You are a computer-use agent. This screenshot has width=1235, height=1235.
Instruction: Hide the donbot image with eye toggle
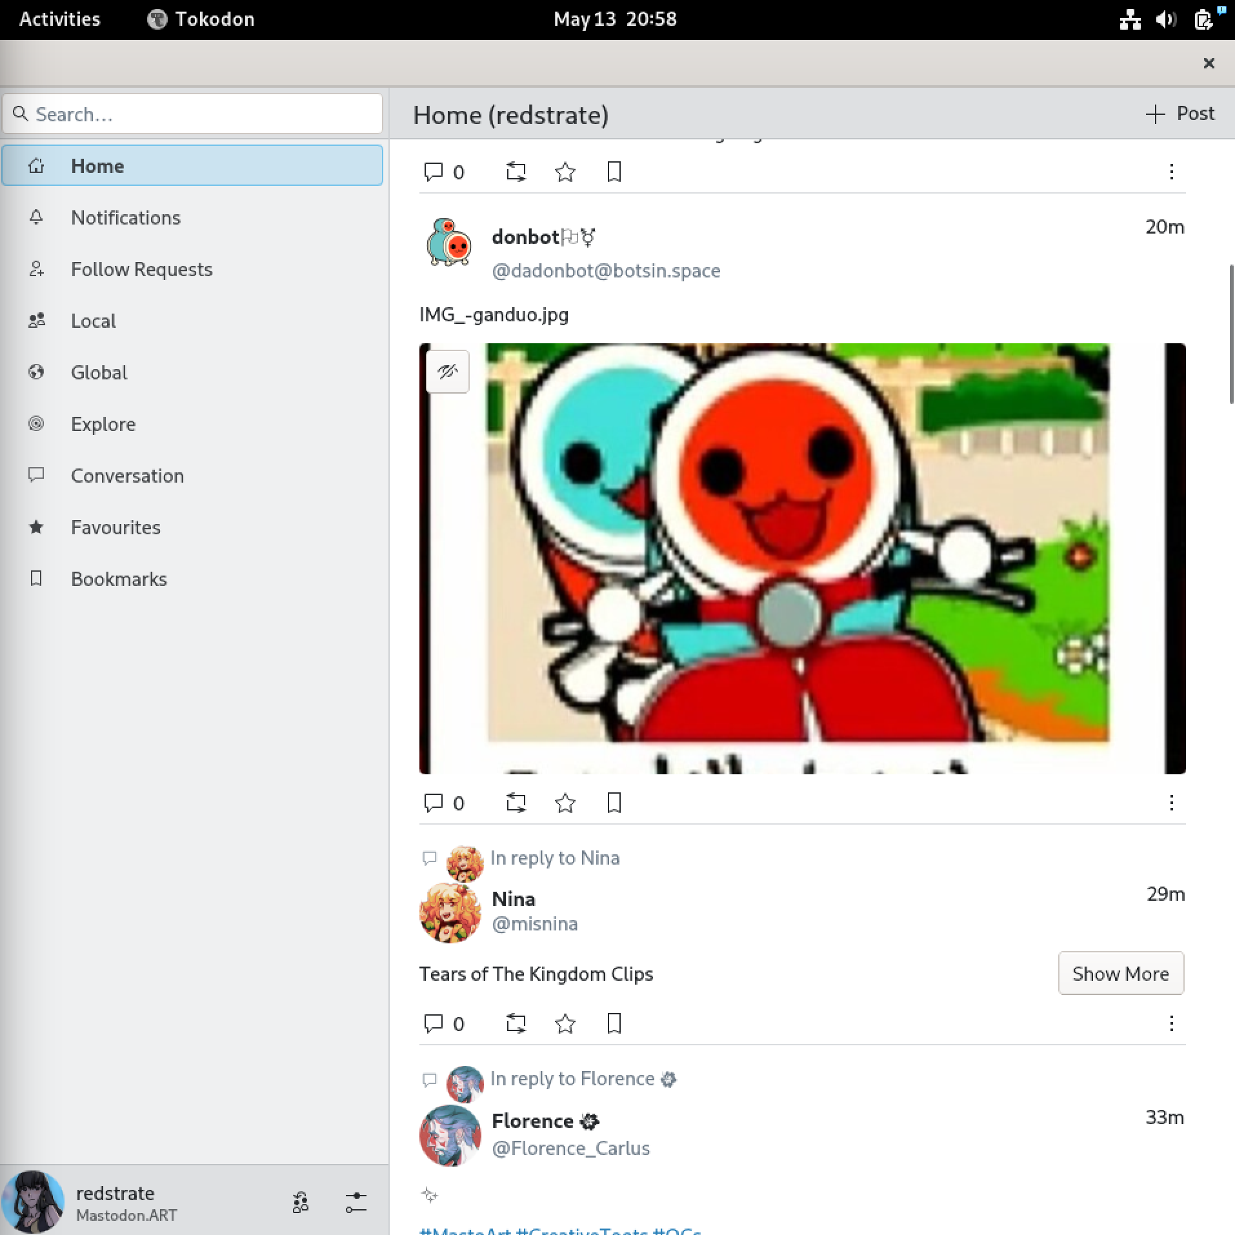(x=448, y=372)
